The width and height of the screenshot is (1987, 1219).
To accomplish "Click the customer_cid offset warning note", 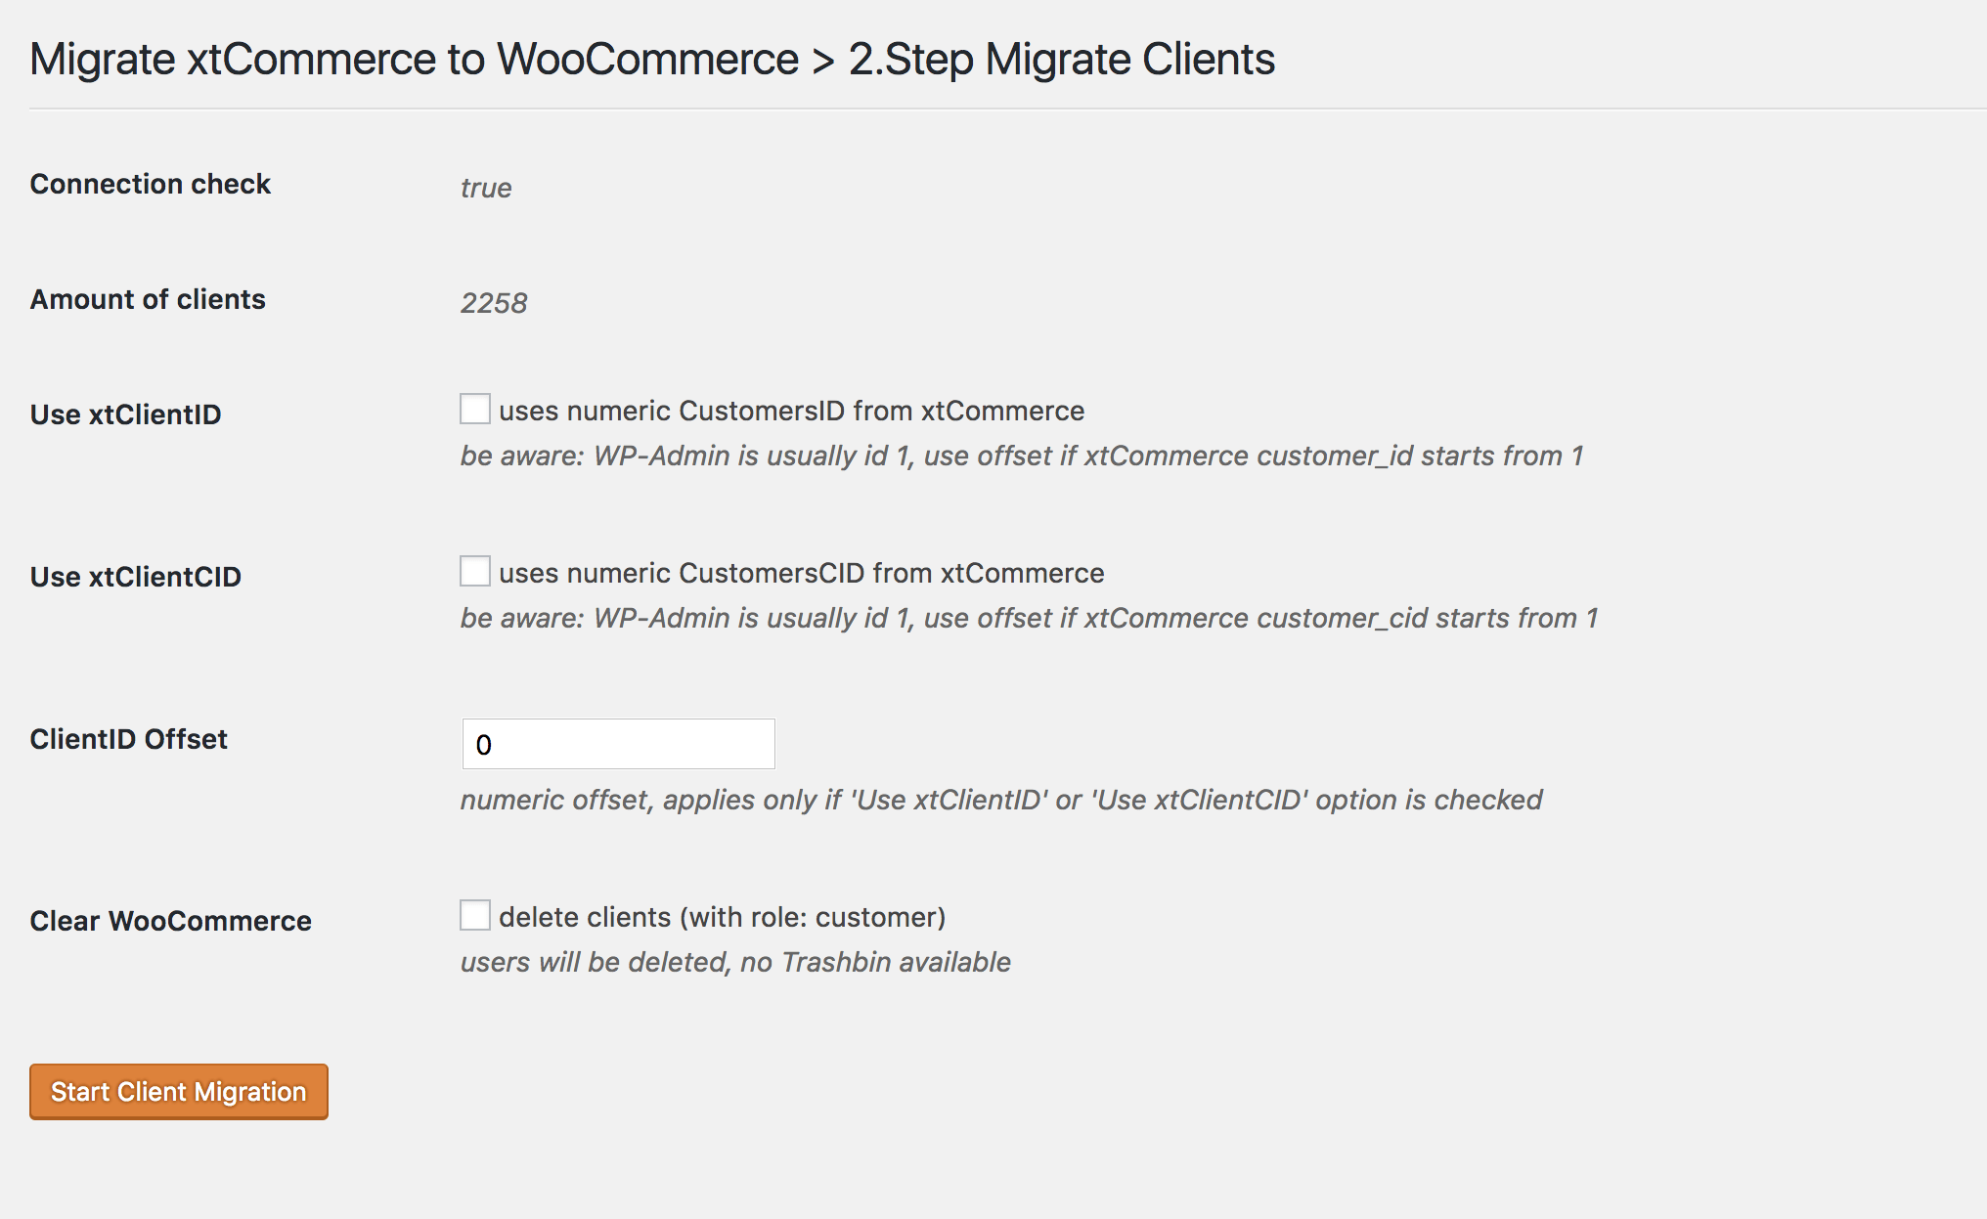I will coord(1029,618).
